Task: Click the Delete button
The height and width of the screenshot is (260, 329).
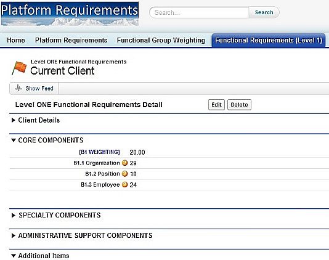Action: tap(240, 105)
